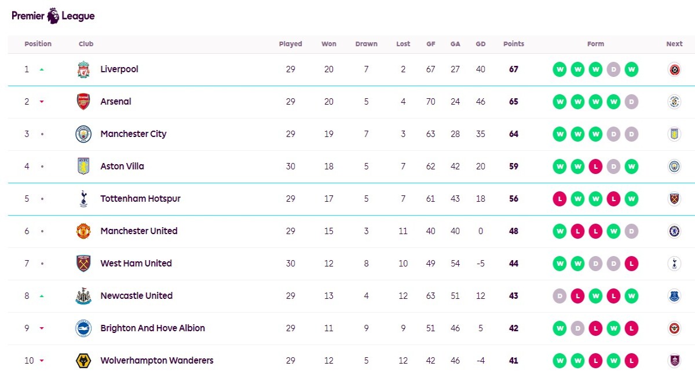Select Brighton And Hove Albion badge
The width and height of the screenshot is (695, 374).
[83, 328]
